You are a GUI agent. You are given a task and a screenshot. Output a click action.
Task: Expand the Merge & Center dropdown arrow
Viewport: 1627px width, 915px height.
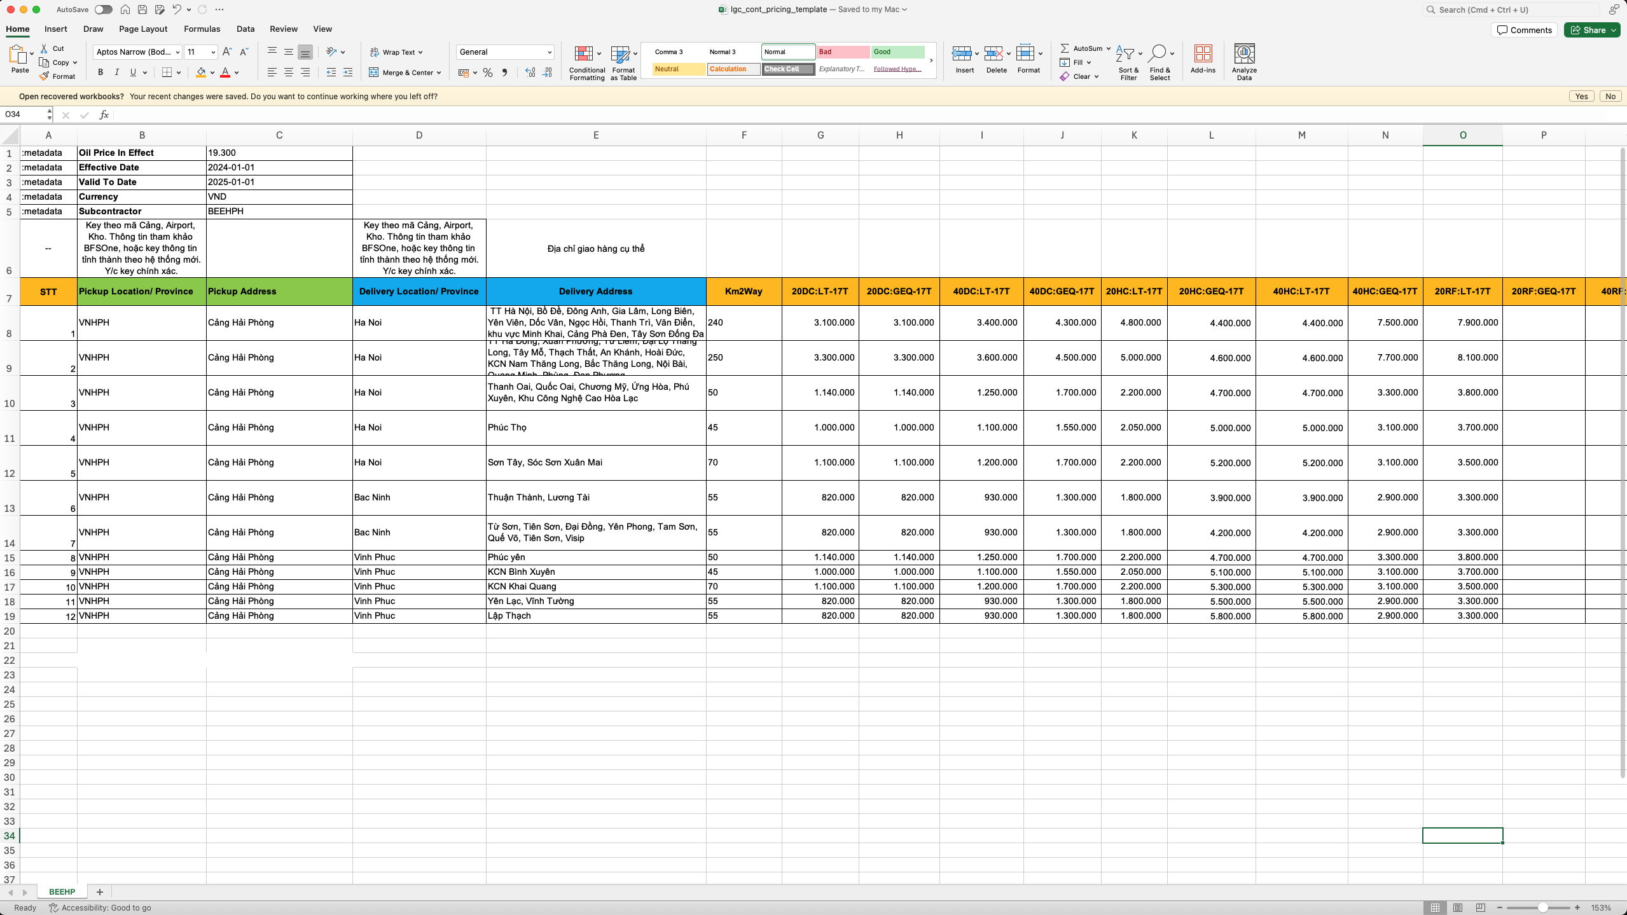(439, 72)
